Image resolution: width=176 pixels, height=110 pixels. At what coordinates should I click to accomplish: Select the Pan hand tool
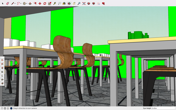click(x=74, y=4)
